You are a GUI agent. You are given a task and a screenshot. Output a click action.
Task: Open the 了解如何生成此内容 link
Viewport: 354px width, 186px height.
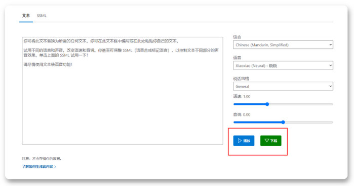[39, 166]
